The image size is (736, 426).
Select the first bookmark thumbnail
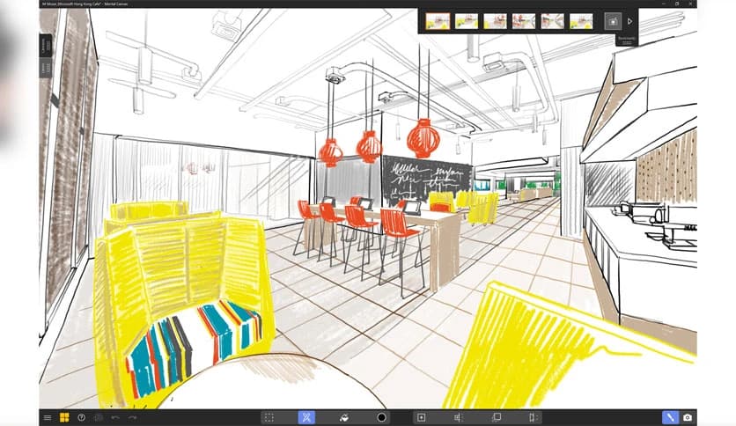[437, 21]
